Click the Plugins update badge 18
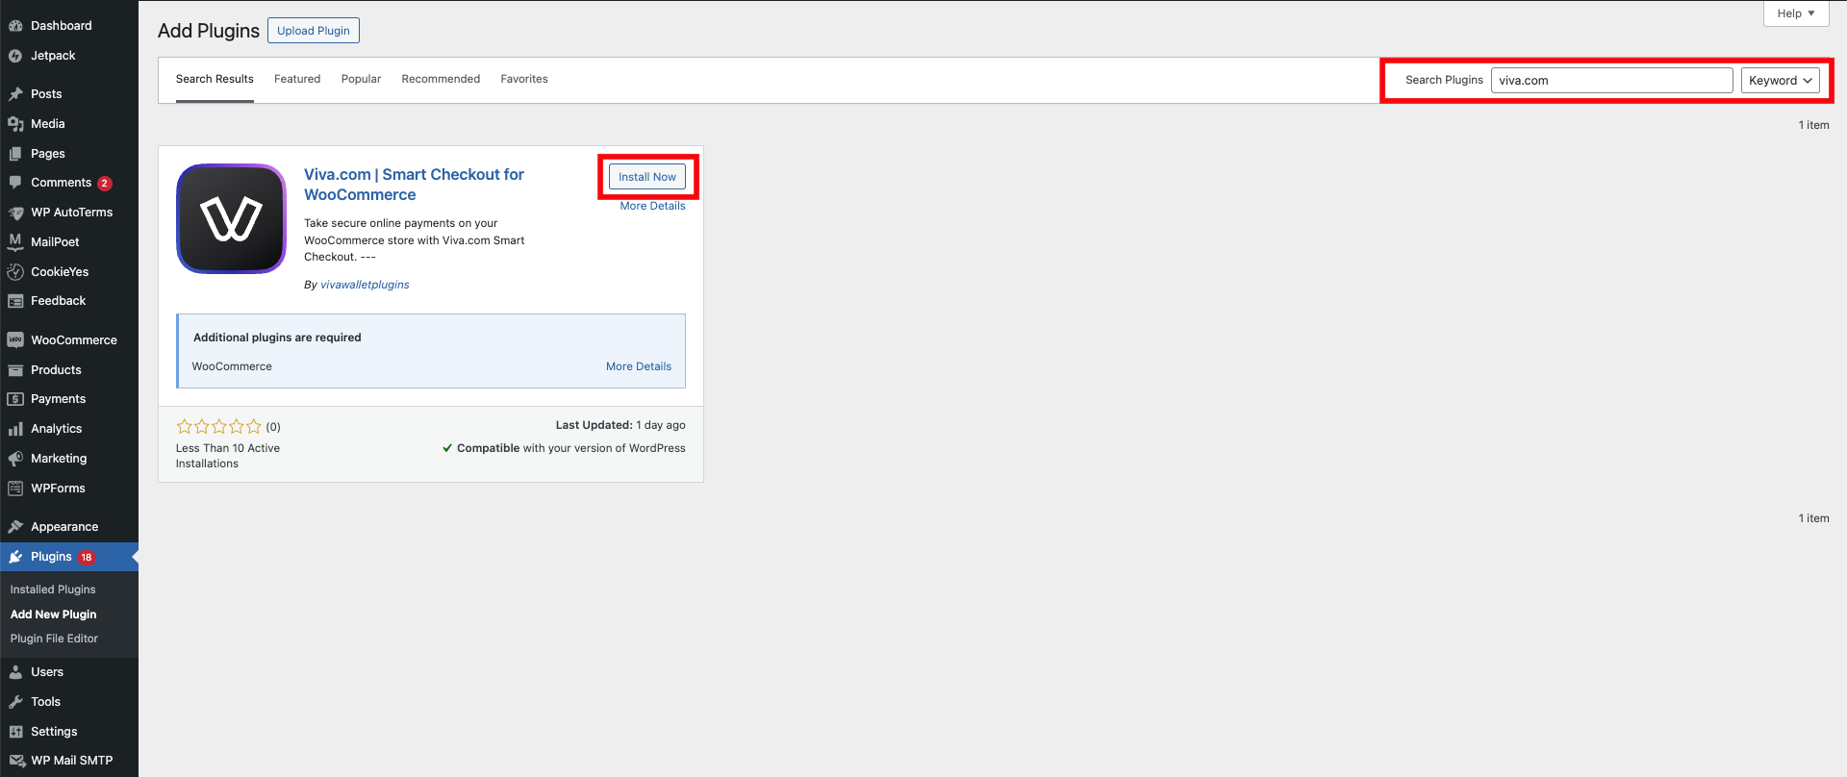Viewport: 1847px width, 777px height. point(87,557)
